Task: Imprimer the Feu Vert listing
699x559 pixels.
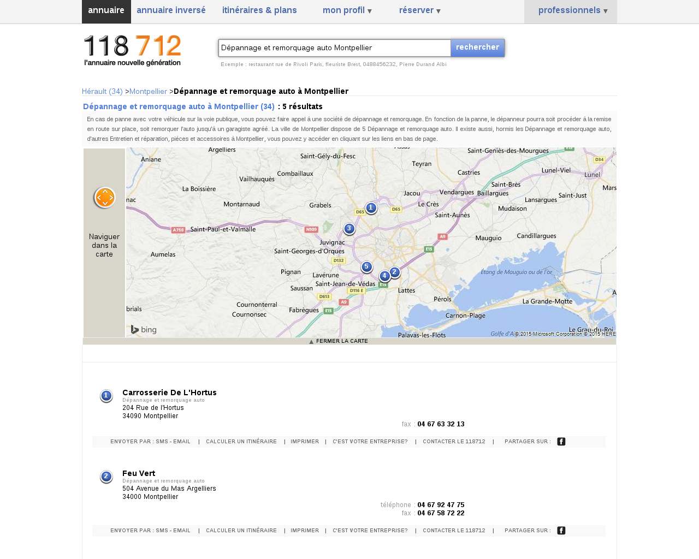Action: click(305, 531)
